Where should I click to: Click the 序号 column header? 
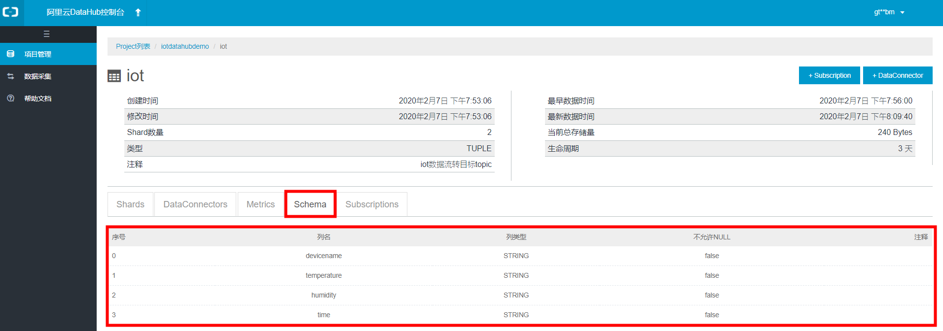click(x=118, y=237)
